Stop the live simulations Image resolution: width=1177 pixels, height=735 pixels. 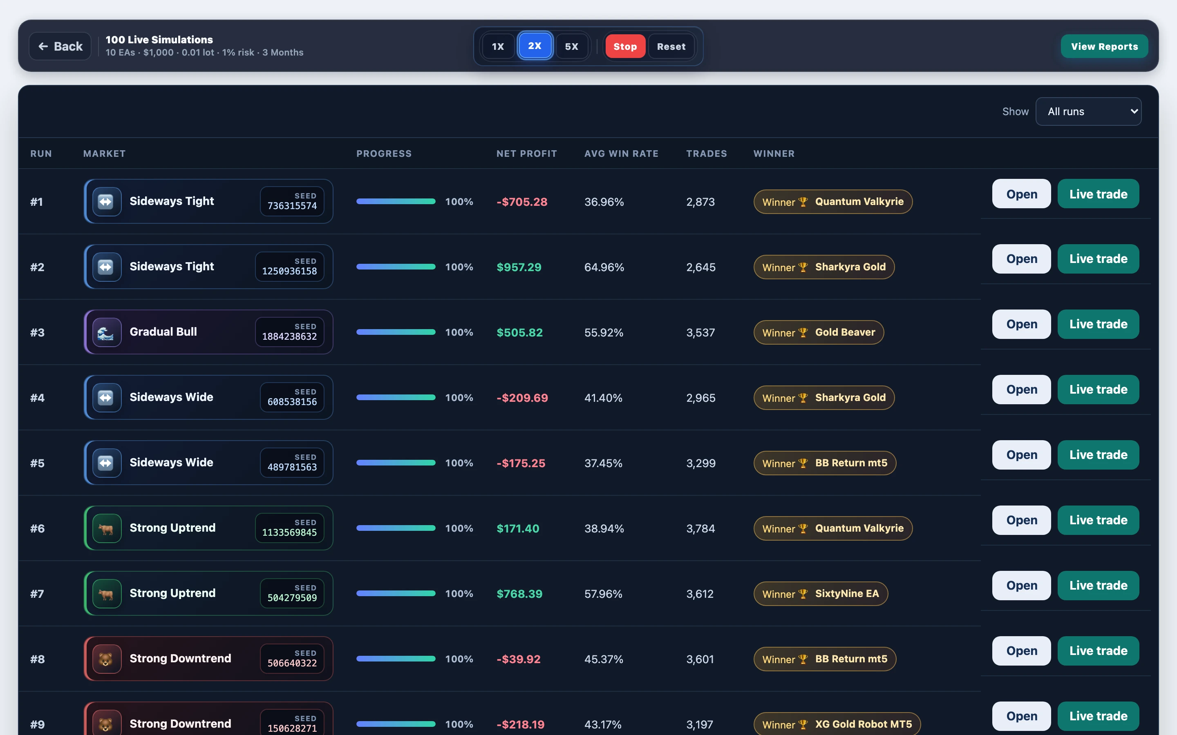[x=625, y=46]
